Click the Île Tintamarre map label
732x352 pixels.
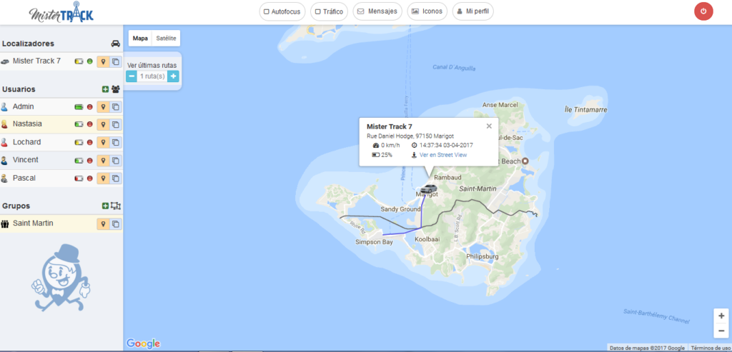[x=586, y=110]
